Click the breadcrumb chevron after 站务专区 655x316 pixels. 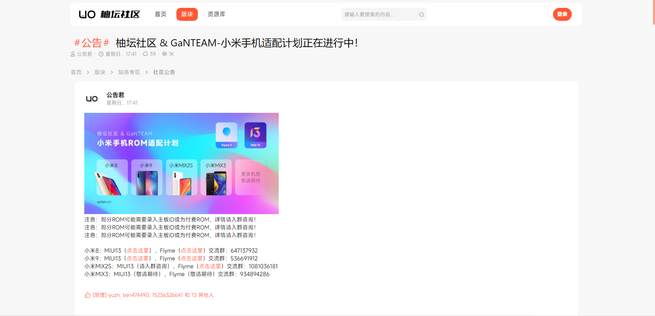click(x=147, y=72)
